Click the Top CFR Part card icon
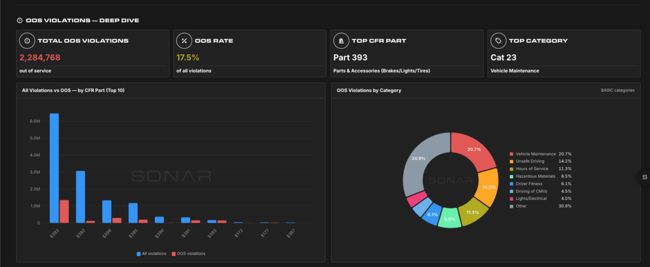 point(341,41)
